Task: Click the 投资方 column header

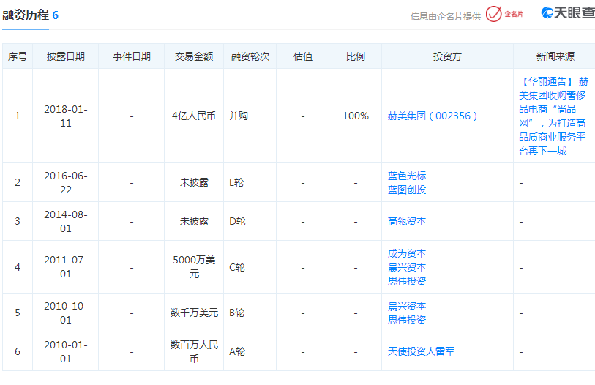Action: 447,56
